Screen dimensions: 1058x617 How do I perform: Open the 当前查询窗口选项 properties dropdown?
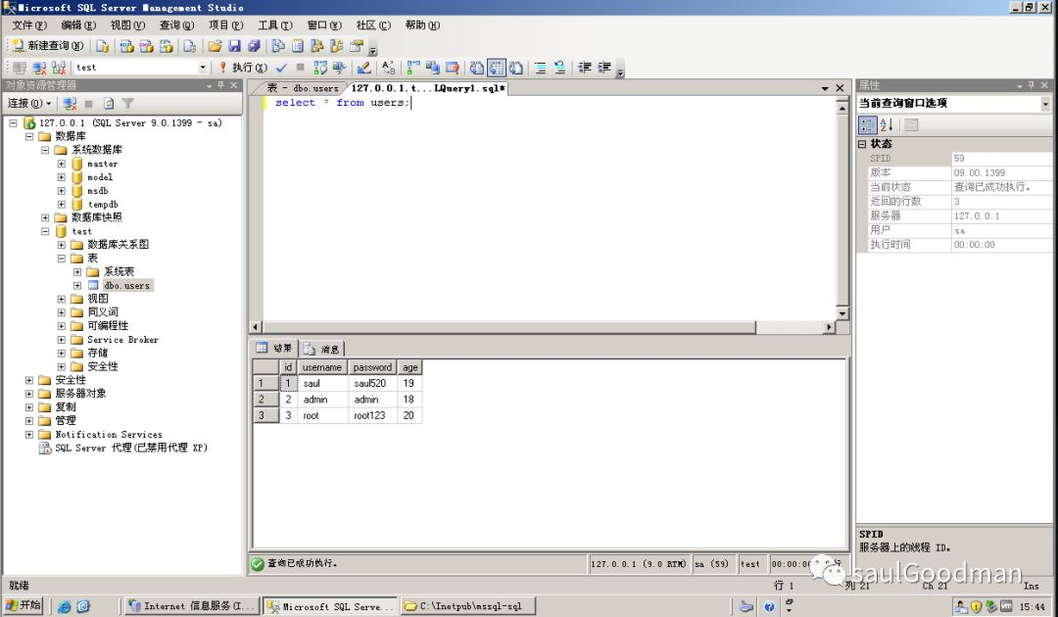1045,104
